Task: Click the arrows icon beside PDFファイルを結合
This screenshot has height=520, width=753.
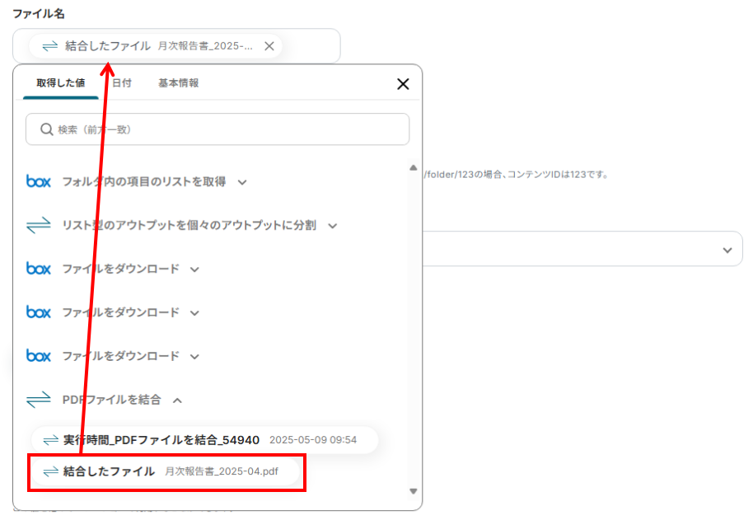Action: point(39,400)
